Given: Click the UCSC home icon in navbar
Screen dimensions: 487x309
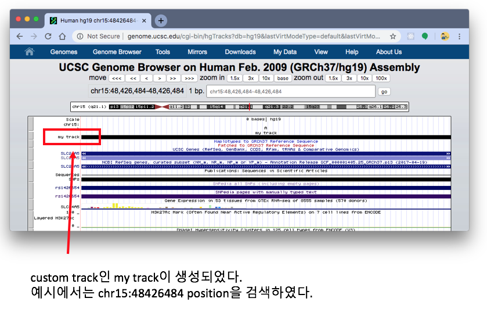Looking at the screenshot, I should point(30,52).
